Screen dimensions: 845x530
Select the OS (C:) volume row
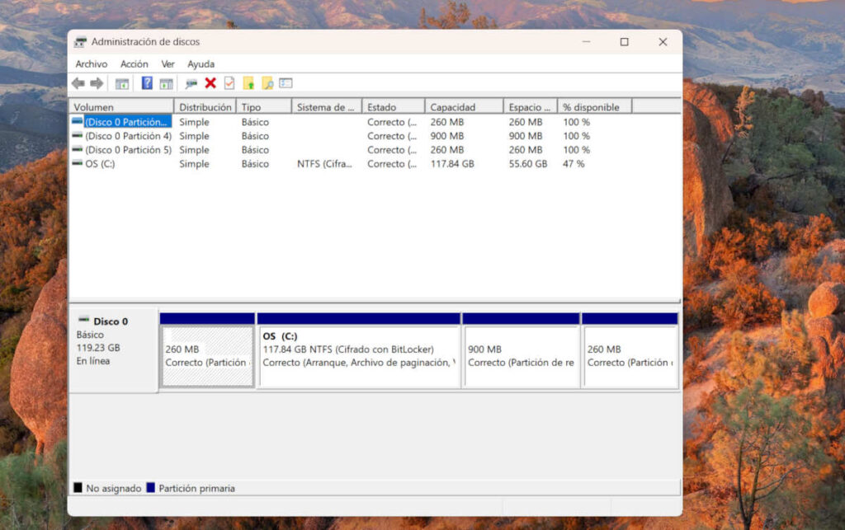pos(101,164)
